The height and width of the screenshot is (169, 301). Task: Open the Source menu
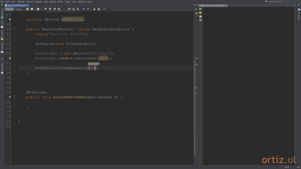click(30, 2)
